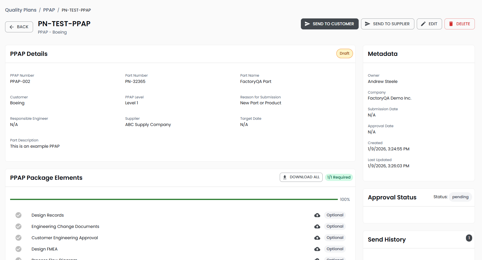Click the pending approval status chip

(460, 197)
